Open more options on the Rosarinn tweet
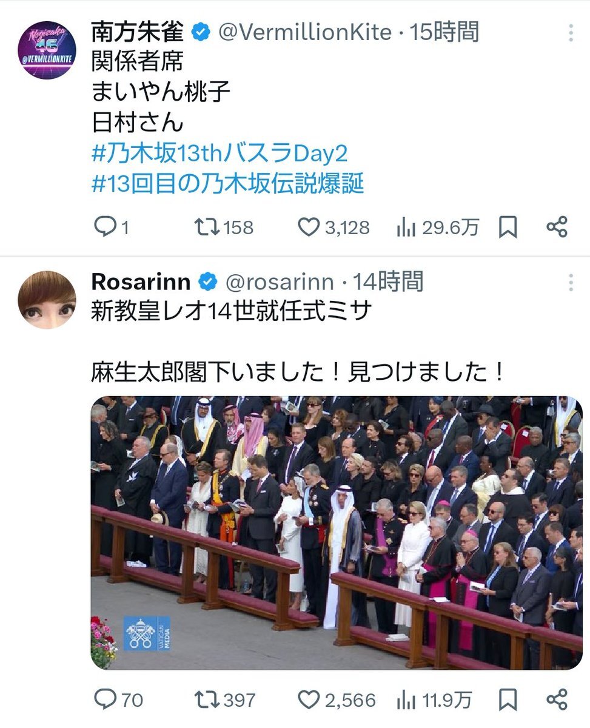Viewport: 590px width, 728px height. tap(571, 282)
